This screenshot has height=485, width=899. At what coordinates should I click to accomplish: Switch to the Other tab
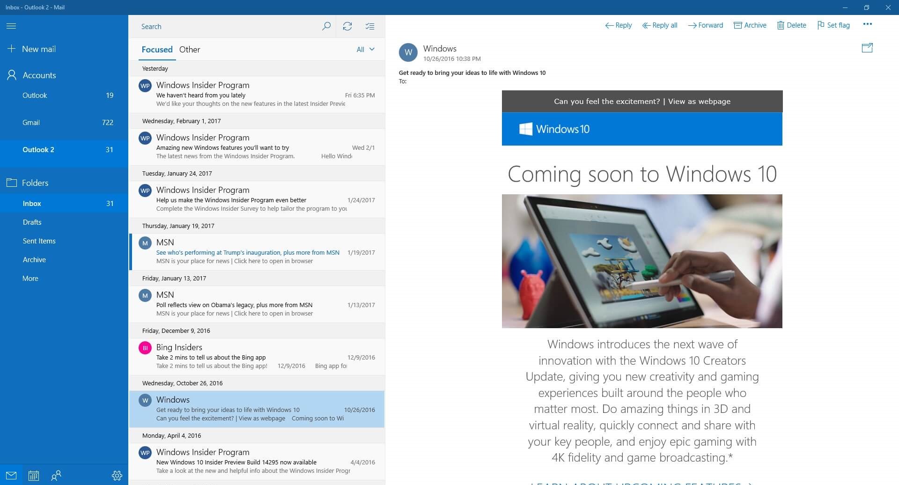click(x=190, y=49)
